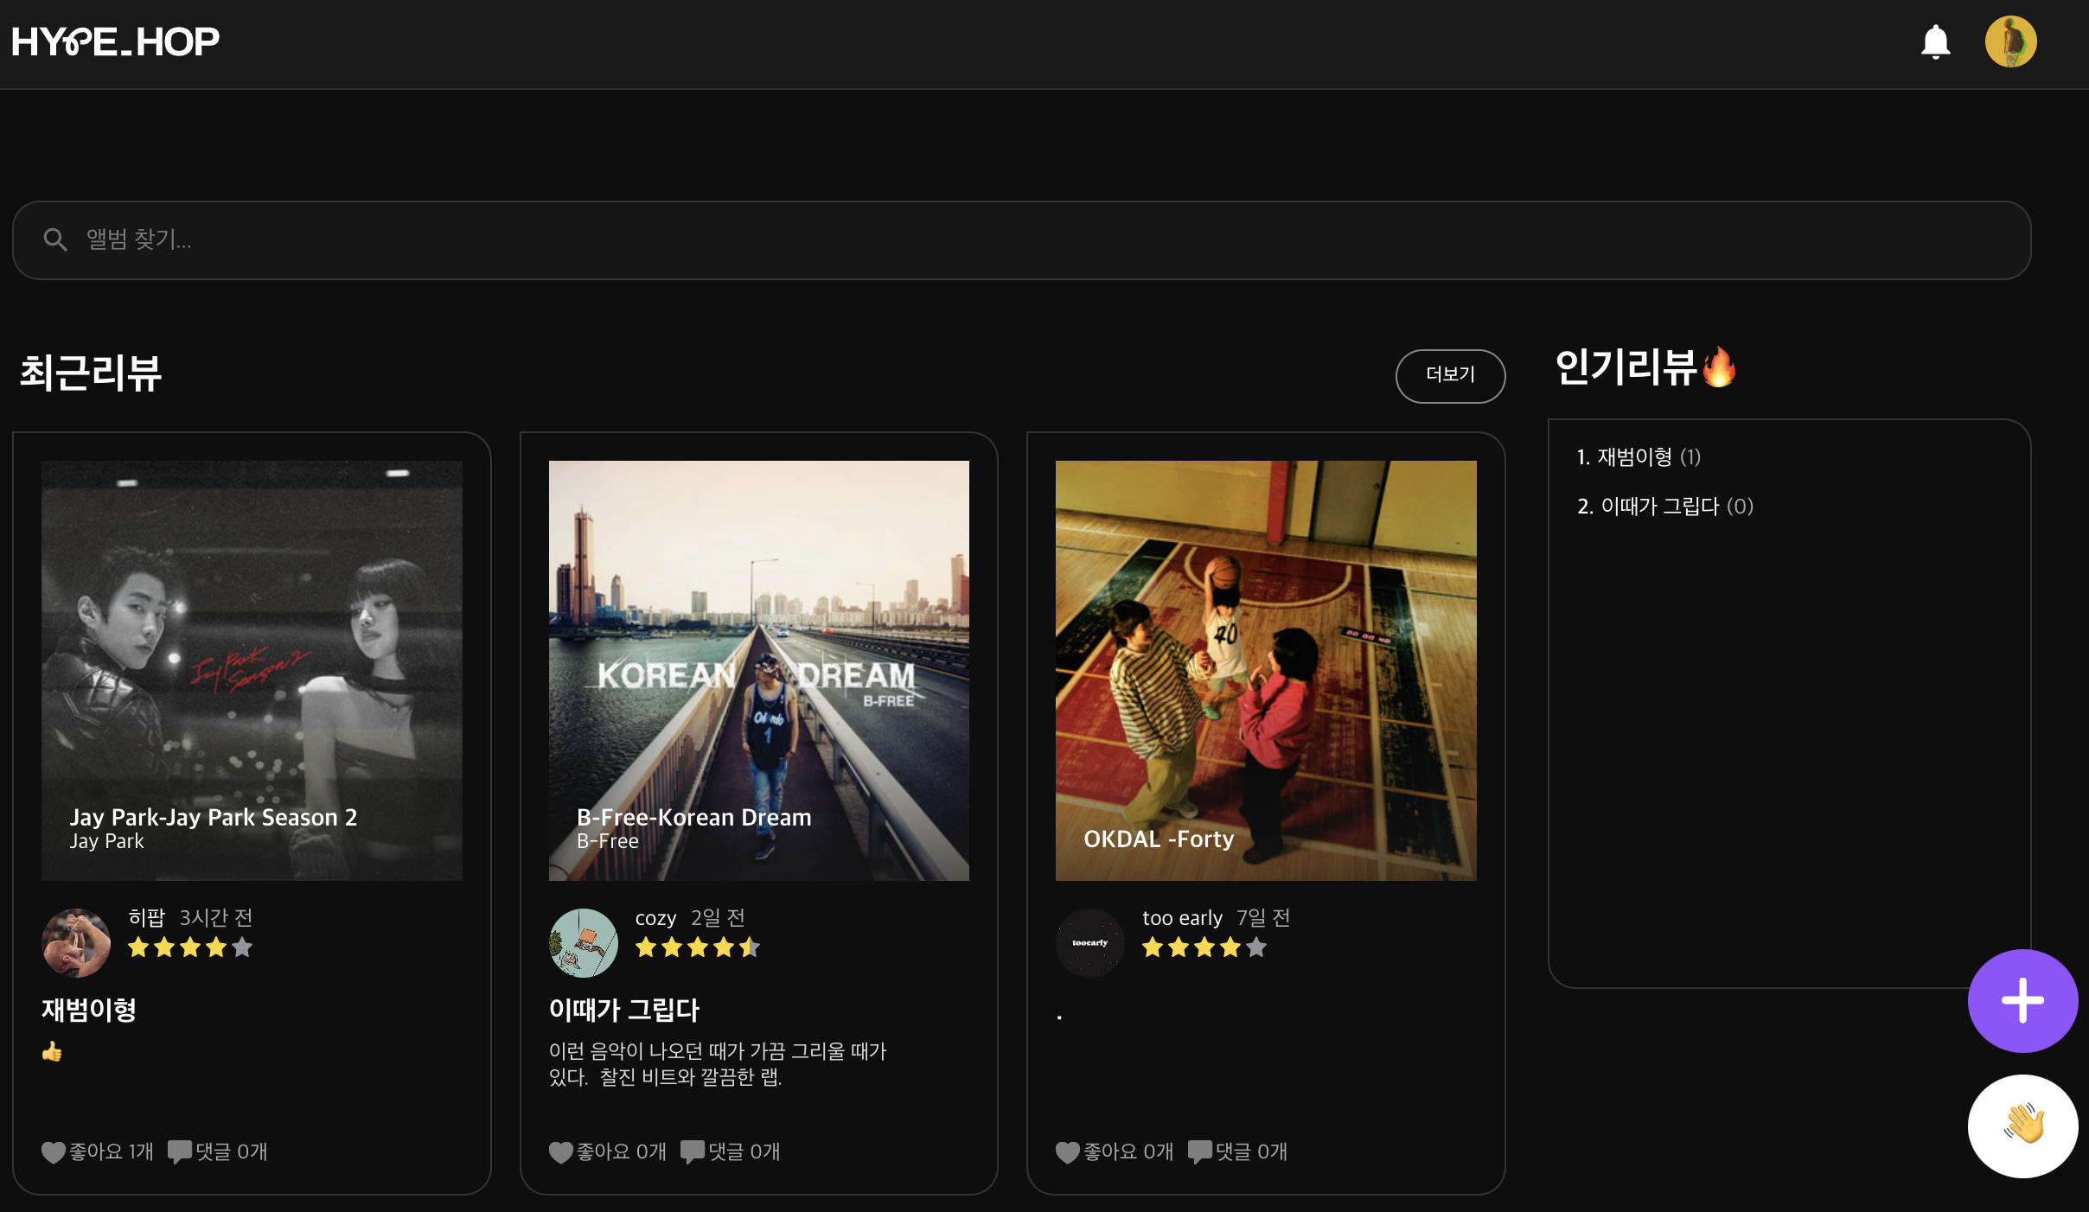Like the too early review heart
This screenshot has width=2089, height=1212.
pos(1068,1151)
